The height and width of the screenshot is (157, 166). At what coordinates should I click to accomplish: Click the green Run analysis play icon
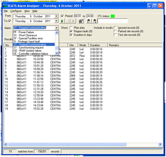(62, 21)
